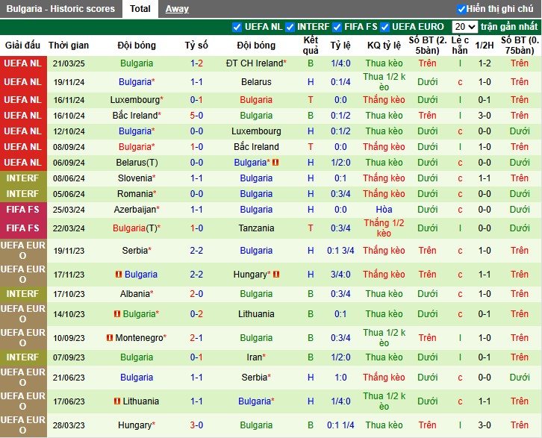The width and height of the screenshot is (542, 438).
Task: Click the 3-0 score of Hungary match
Action: [196, 425]
